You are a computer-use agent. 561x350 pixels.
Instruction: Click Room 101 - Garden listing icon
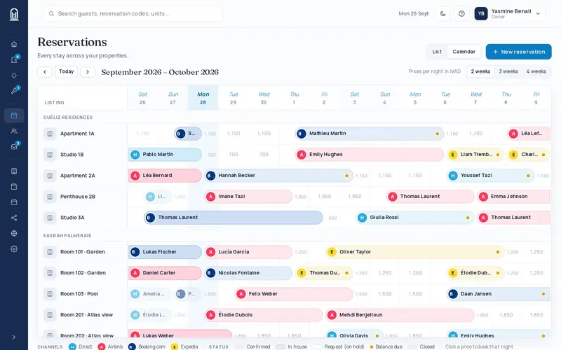pyautogui.click(x=50, y=252)
